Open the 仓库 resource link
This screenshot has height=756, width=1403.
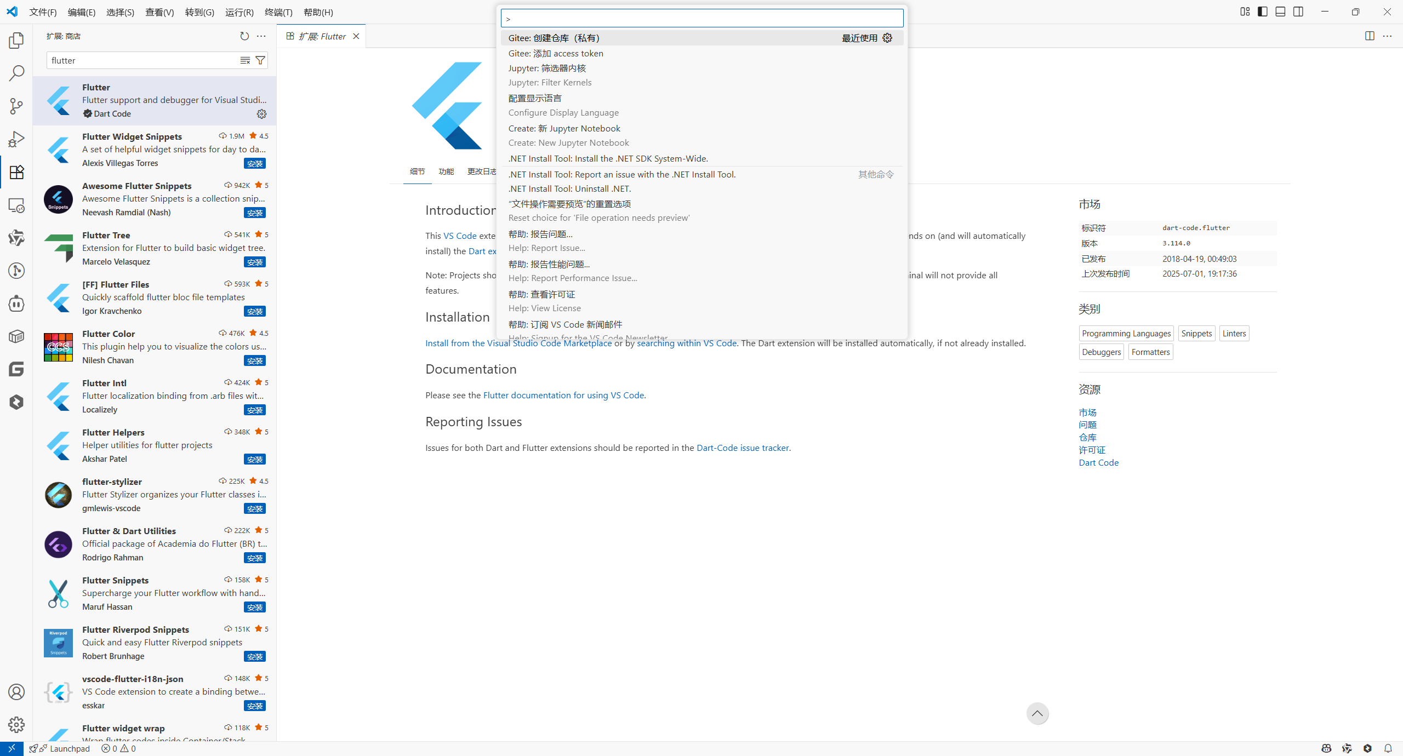pyautogui.click(x=1087, y=437)
